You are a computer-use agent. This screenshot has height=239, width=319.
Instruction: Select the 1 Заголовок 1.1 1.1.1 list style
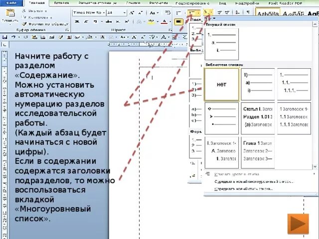[294, 118]
